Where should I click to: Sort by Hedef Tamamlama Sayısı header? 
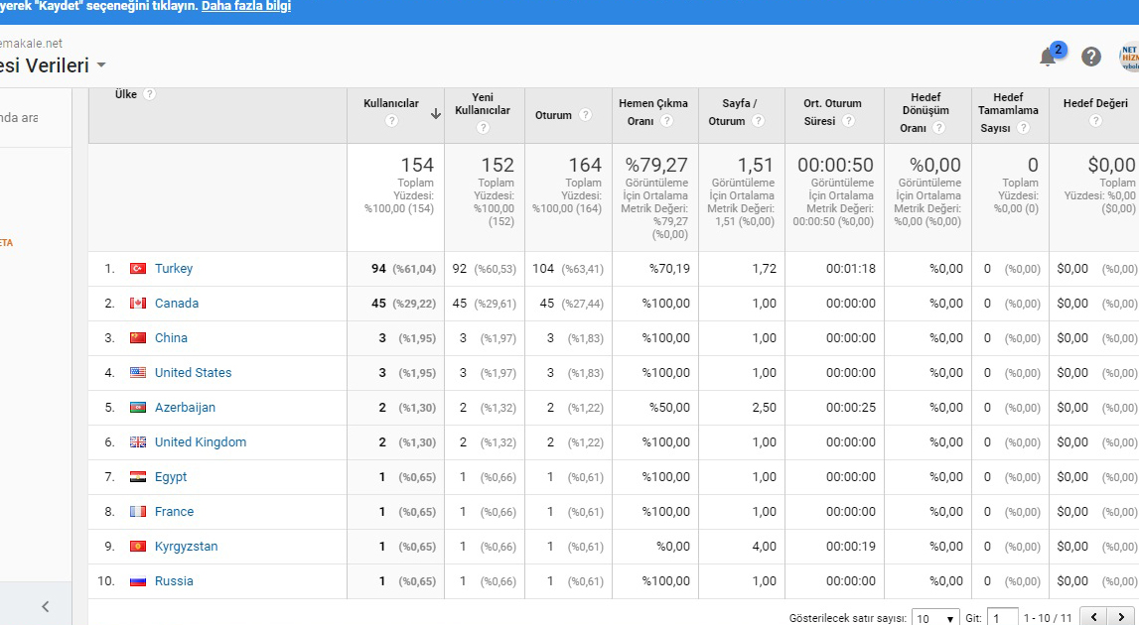coord(1008,112)
